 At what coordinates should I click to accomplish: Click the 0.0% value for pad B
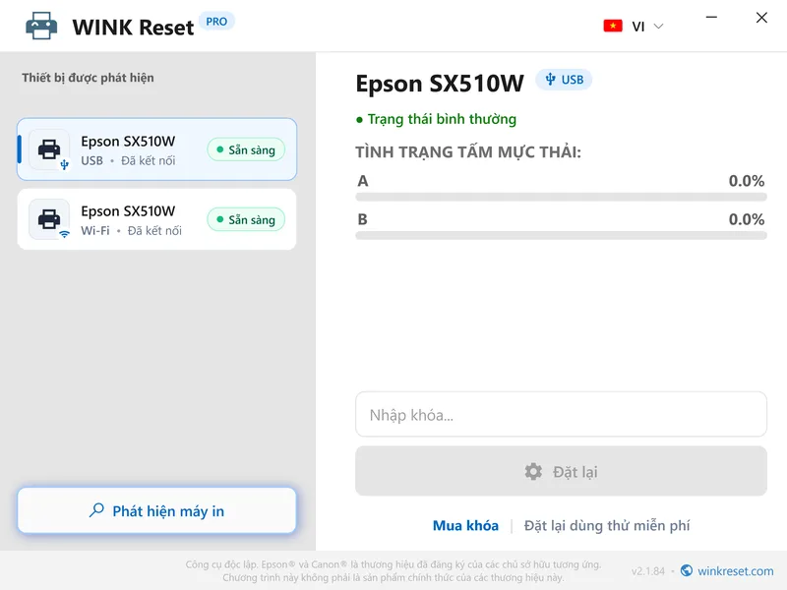pyautogui.click(x=747, y=219)
